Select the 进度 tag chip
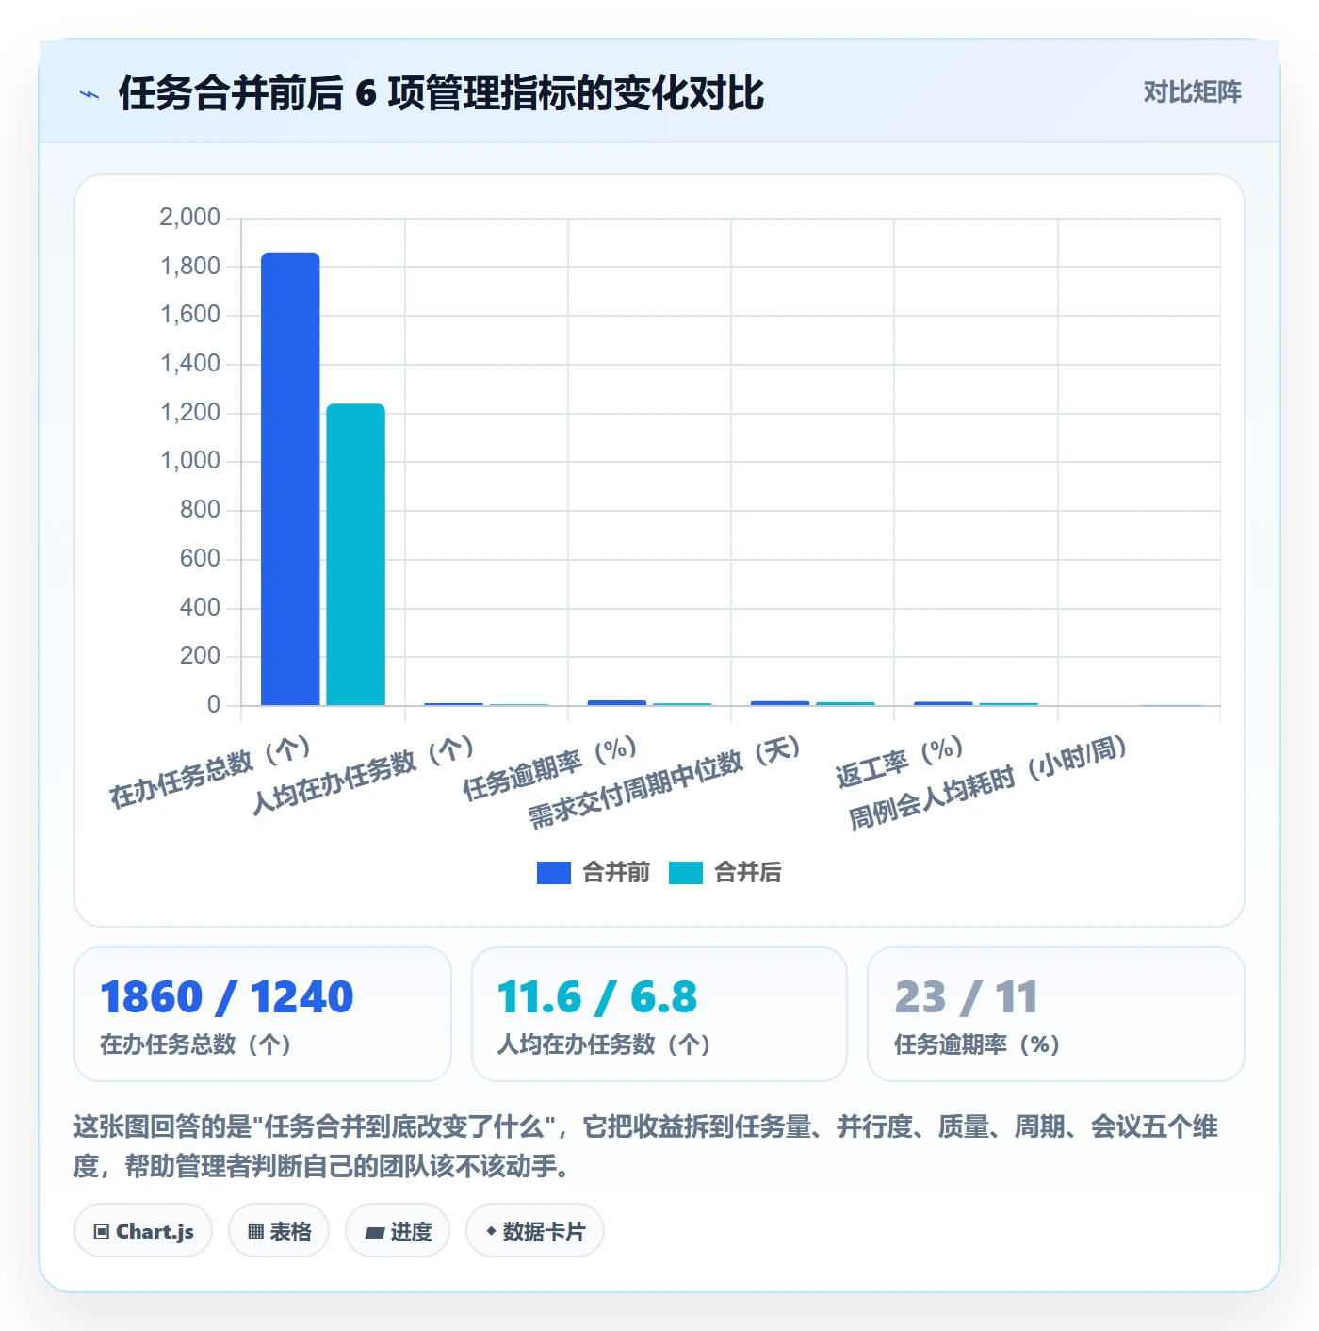The image size is (1319, 1331). [398, 1231]
